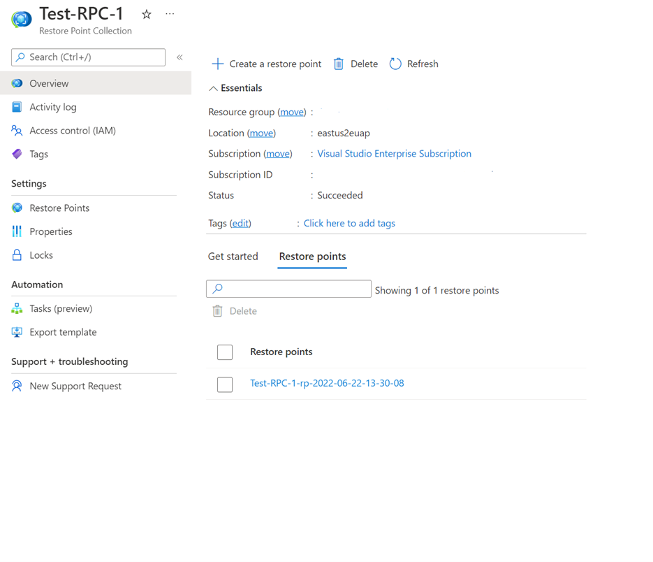This screenshot has width=653, height=562.
Task: Click the Tasks (preview) hierarchy icon
Action: 17,308
